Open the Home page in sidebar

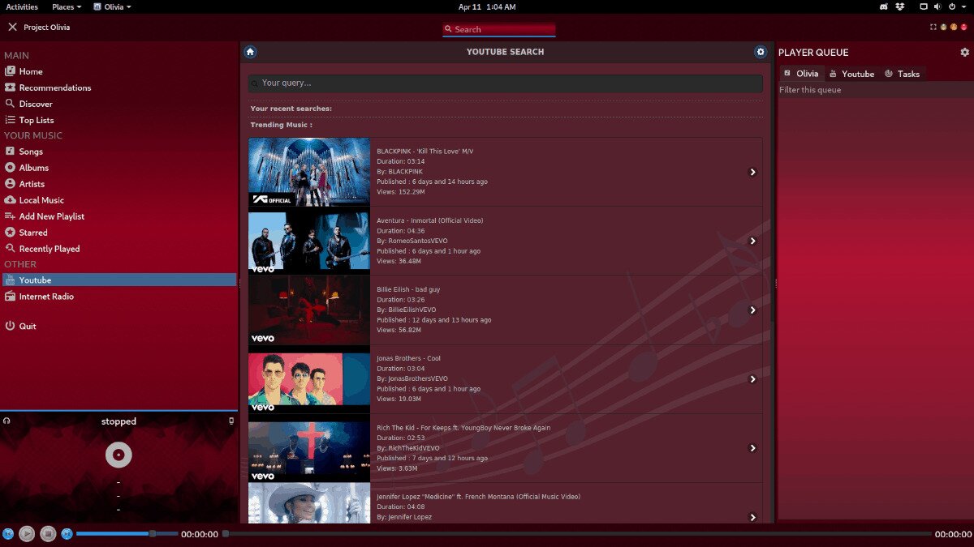(x=119, y=71)
